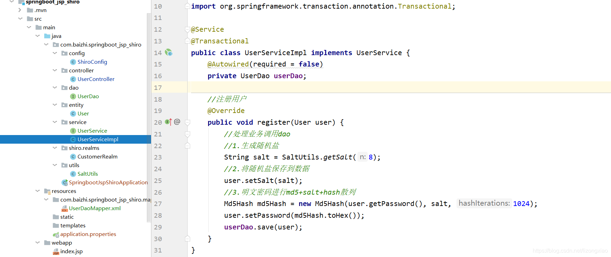
Task: Click the project tree vertical scrollbar
Action: (149, 117)
